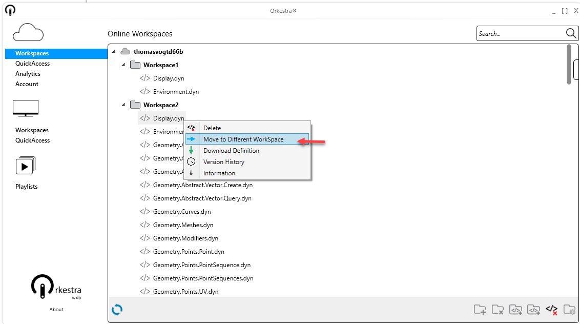Choose Delete from the context menu

click(247, 128)
